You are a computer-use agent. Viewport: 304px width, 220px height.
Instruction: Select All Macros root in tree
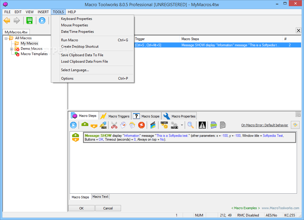pyautogui.click(x=23, y=38)
